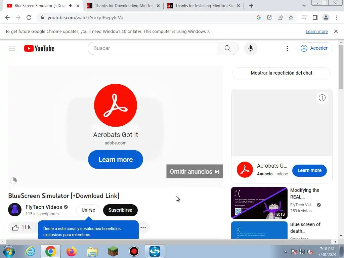Click muted volume tray icon

[x=310, y=252]
